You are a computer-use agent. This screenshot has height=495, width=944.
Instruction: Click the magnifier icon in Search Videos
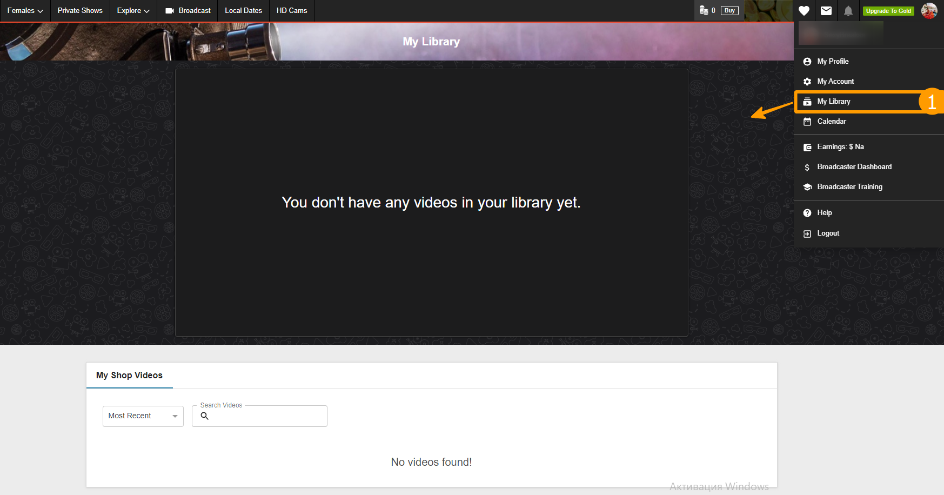[x=205, y=416]
